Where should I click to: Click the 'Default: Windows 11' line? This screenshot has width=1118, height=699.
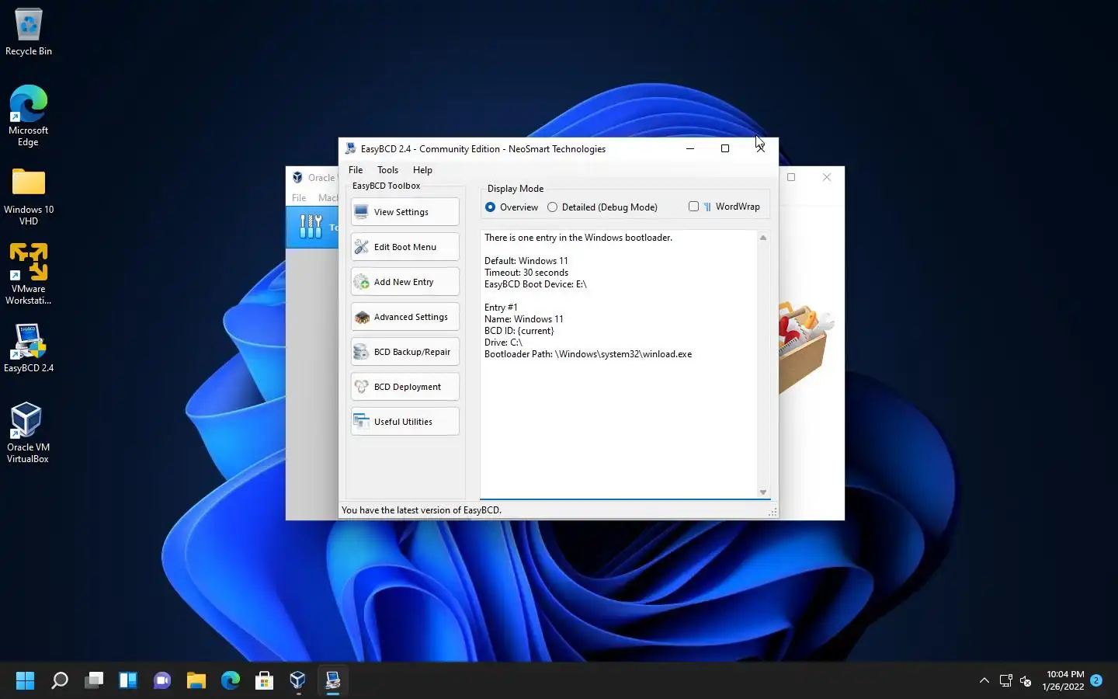526,261
